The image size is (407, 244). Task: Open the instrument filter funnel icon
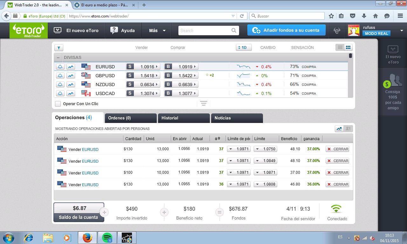click(59, 48)
